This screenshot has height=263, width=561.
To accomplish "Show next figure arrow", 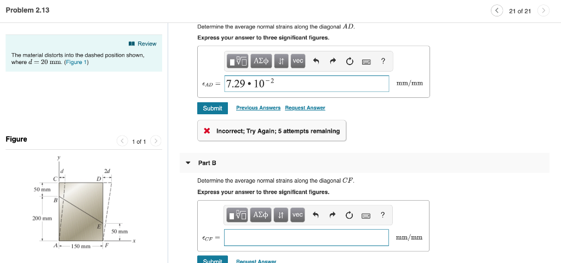I will pyautogui.click(x=156, y=141).
